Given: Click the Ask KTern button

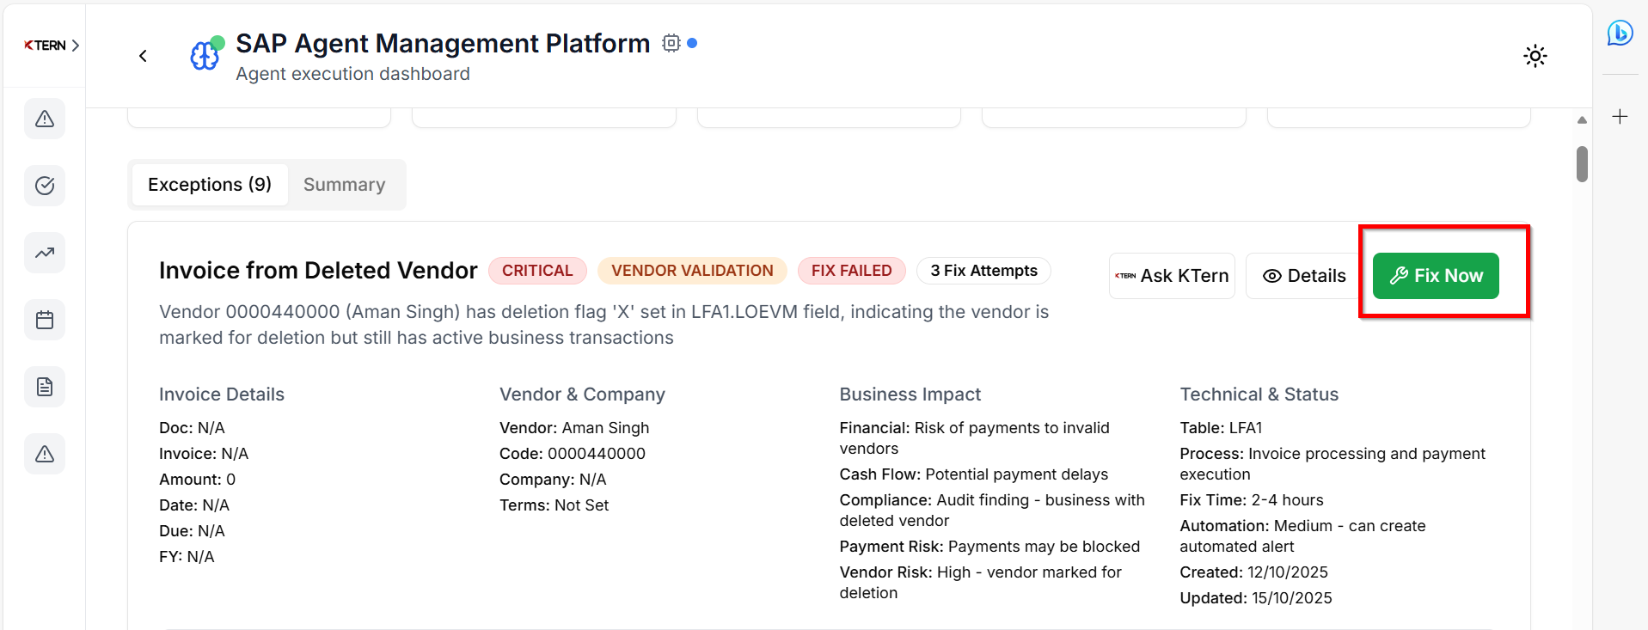Looking at the screenshot, I should pyautogui.click(x=1172, y=276).
